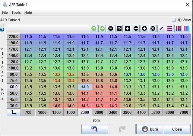Click the vertical stripes interpolate icon

[178, 29]
